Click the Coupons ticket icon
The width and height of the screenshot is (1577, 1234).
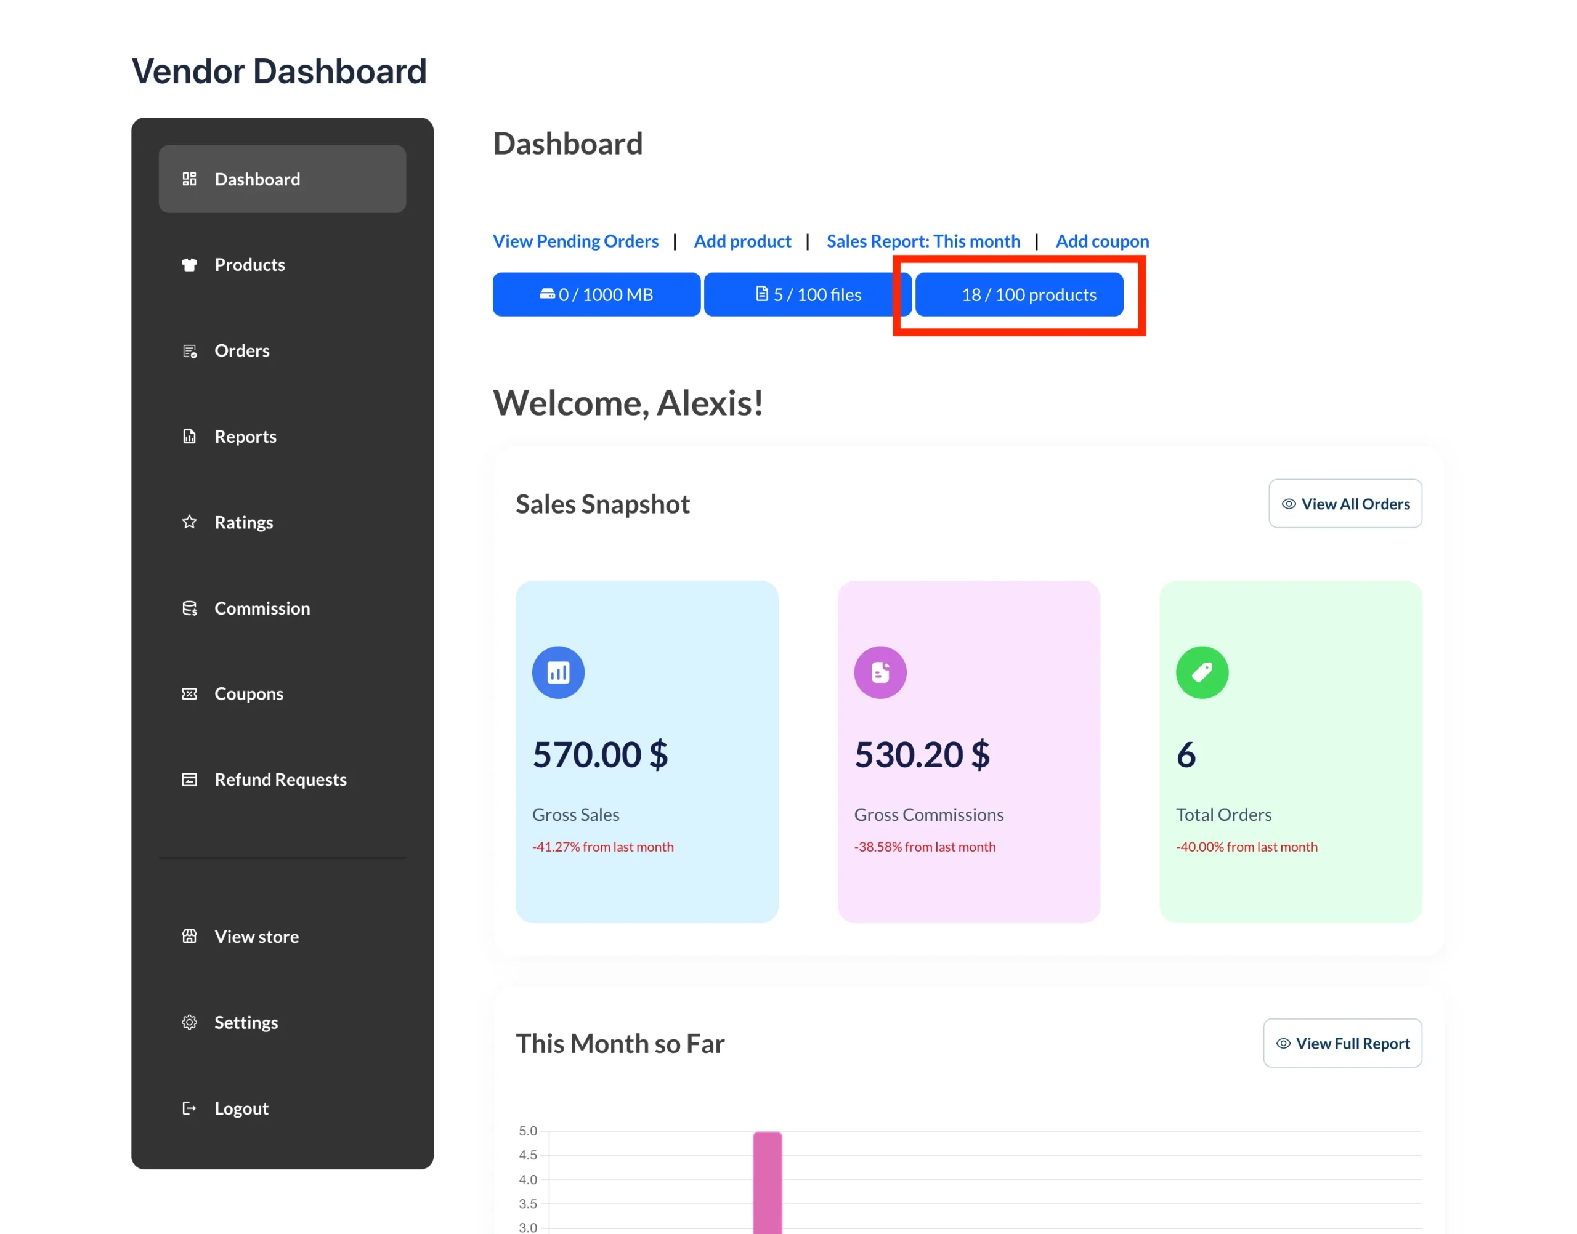coord(189,693)
